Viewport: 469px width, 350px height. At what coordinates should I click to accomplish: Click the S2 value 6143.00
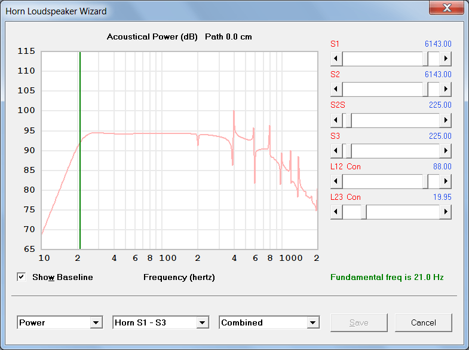(438, 74)
